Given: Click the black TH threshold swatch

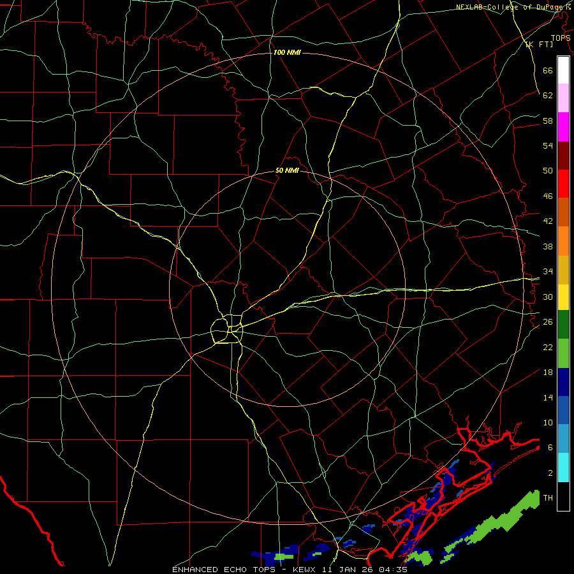Looking at the screenshot, I should coord(563,496).
